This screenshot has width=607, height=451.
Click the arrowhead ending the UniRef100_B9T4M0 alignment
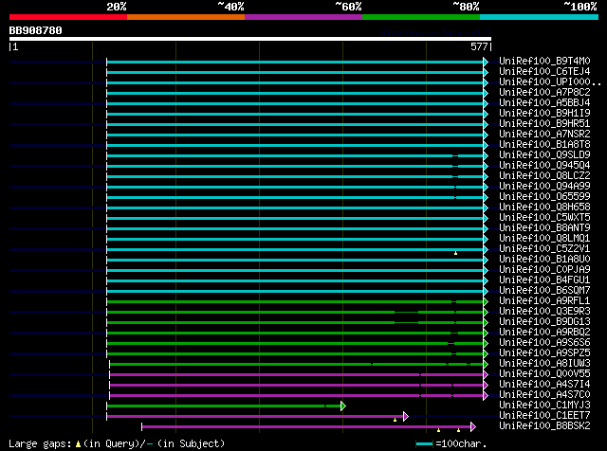(486, 62)
